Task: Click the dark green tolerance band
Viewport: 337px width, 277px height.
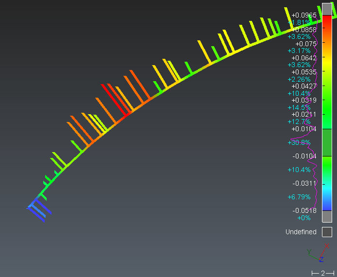Action: pyautogui.click(x=327, y=142)
